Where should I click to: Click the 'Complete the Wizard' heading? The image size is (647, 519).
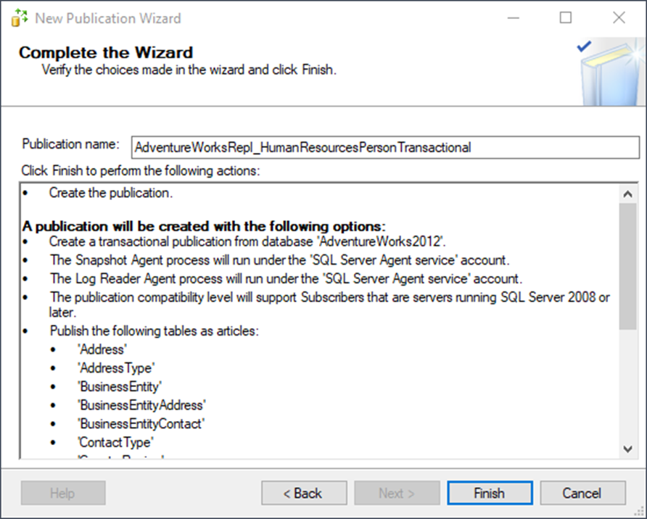click(106, 53)
